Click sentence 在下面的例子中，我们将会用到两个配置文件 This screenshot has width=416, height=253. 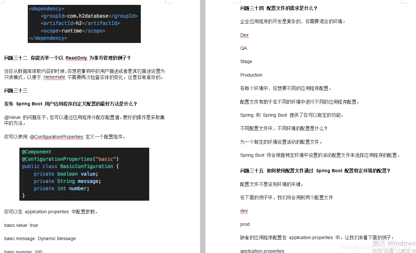tap(287, 198)
